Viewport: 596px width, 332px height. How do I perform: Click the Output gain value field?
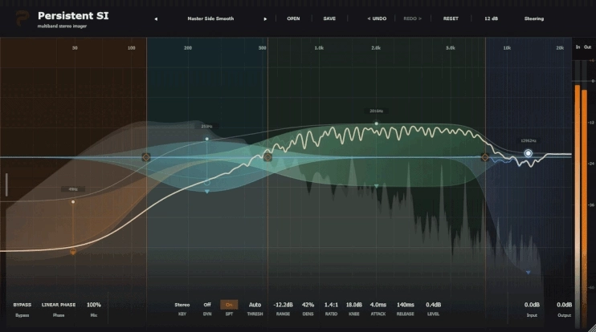(x=565, y=305)
